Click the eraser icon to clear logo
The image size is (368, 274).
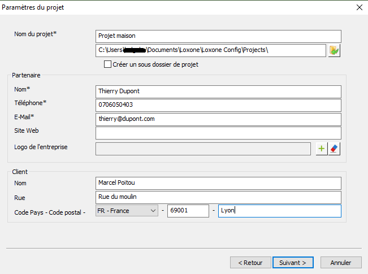[x=334, y=149]
